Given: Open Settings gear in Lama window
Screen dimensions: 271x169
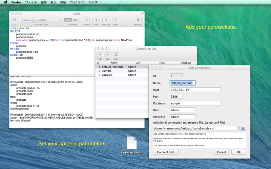Looking at the screenshot, I should coord(138,20).
